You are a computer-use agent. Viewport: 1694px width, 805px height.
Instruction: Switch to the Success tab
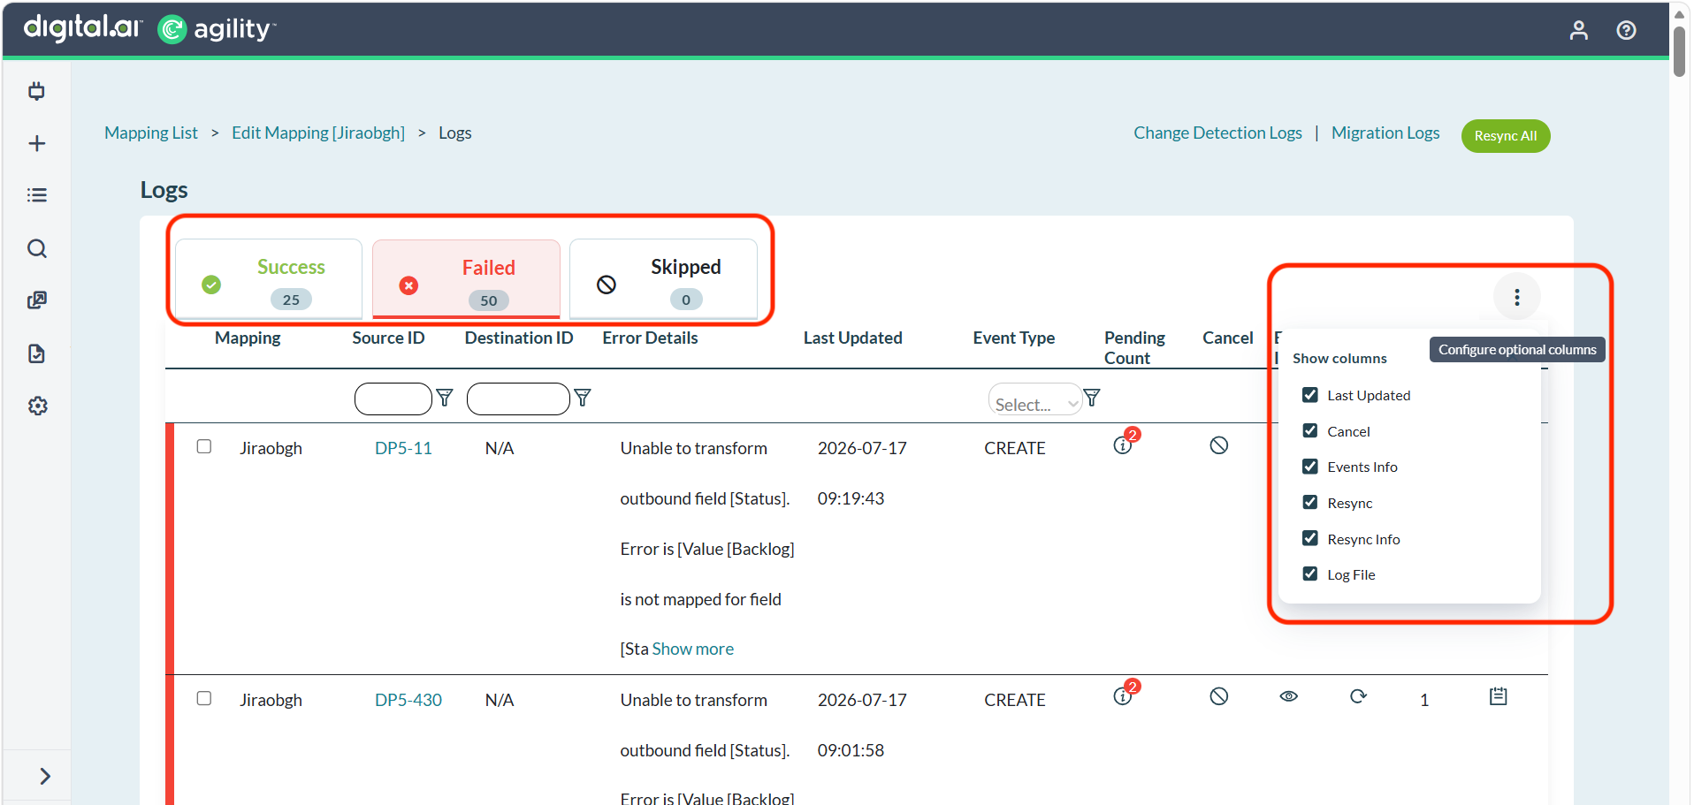[269, 279]
